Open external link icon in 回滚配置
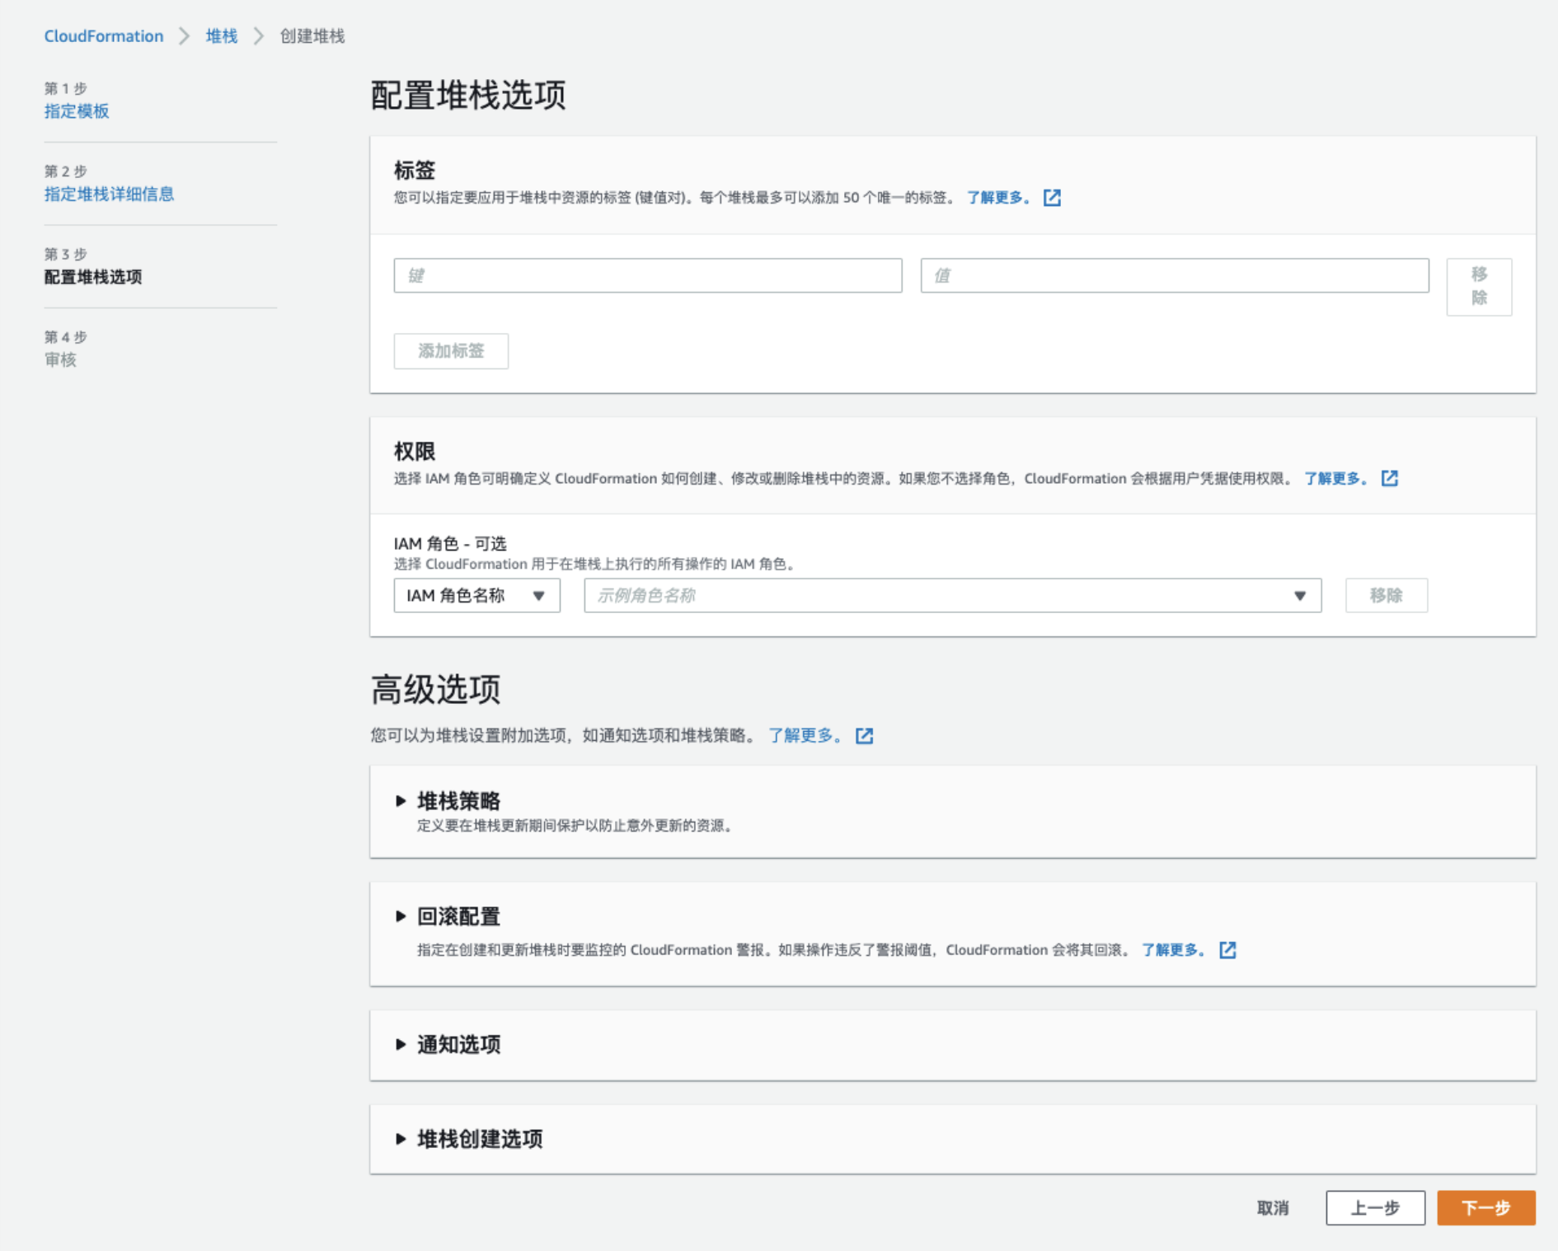The height and width of the screenshot is (1251, 1558). click(x=1227, y=950)
